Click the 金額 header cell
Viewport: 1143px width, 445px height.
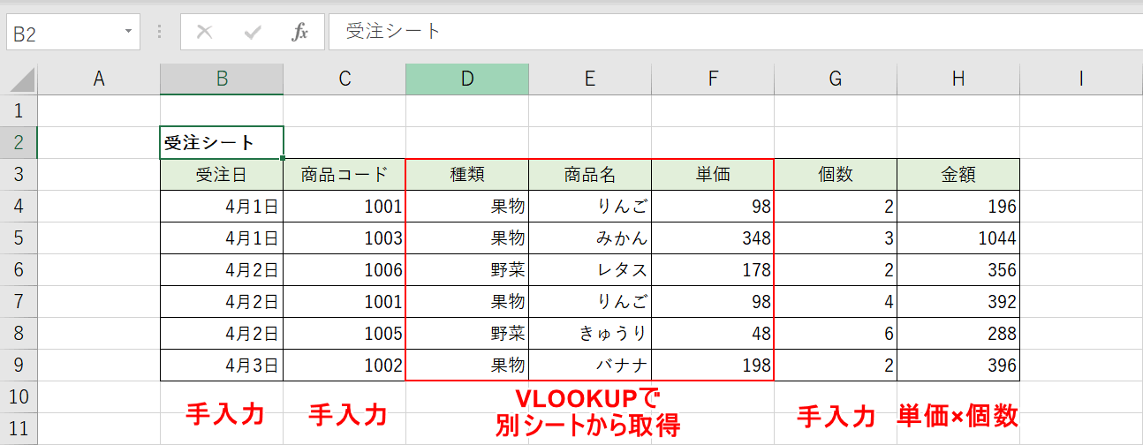(958, 175)
